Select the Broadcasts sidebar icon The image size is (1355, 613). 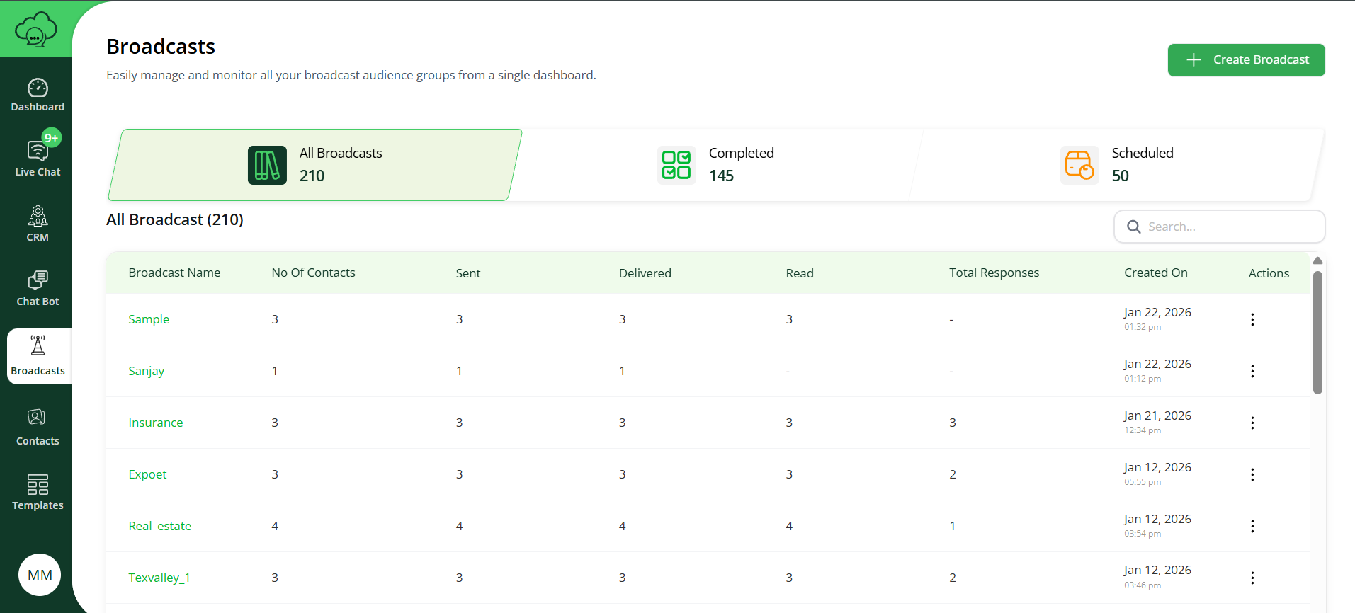pos(38,356)
